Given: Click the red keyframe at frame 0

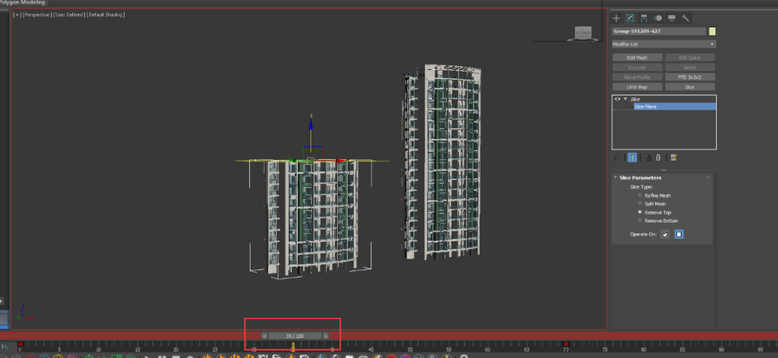Looking at the screenshot, I should pos(20,344).
